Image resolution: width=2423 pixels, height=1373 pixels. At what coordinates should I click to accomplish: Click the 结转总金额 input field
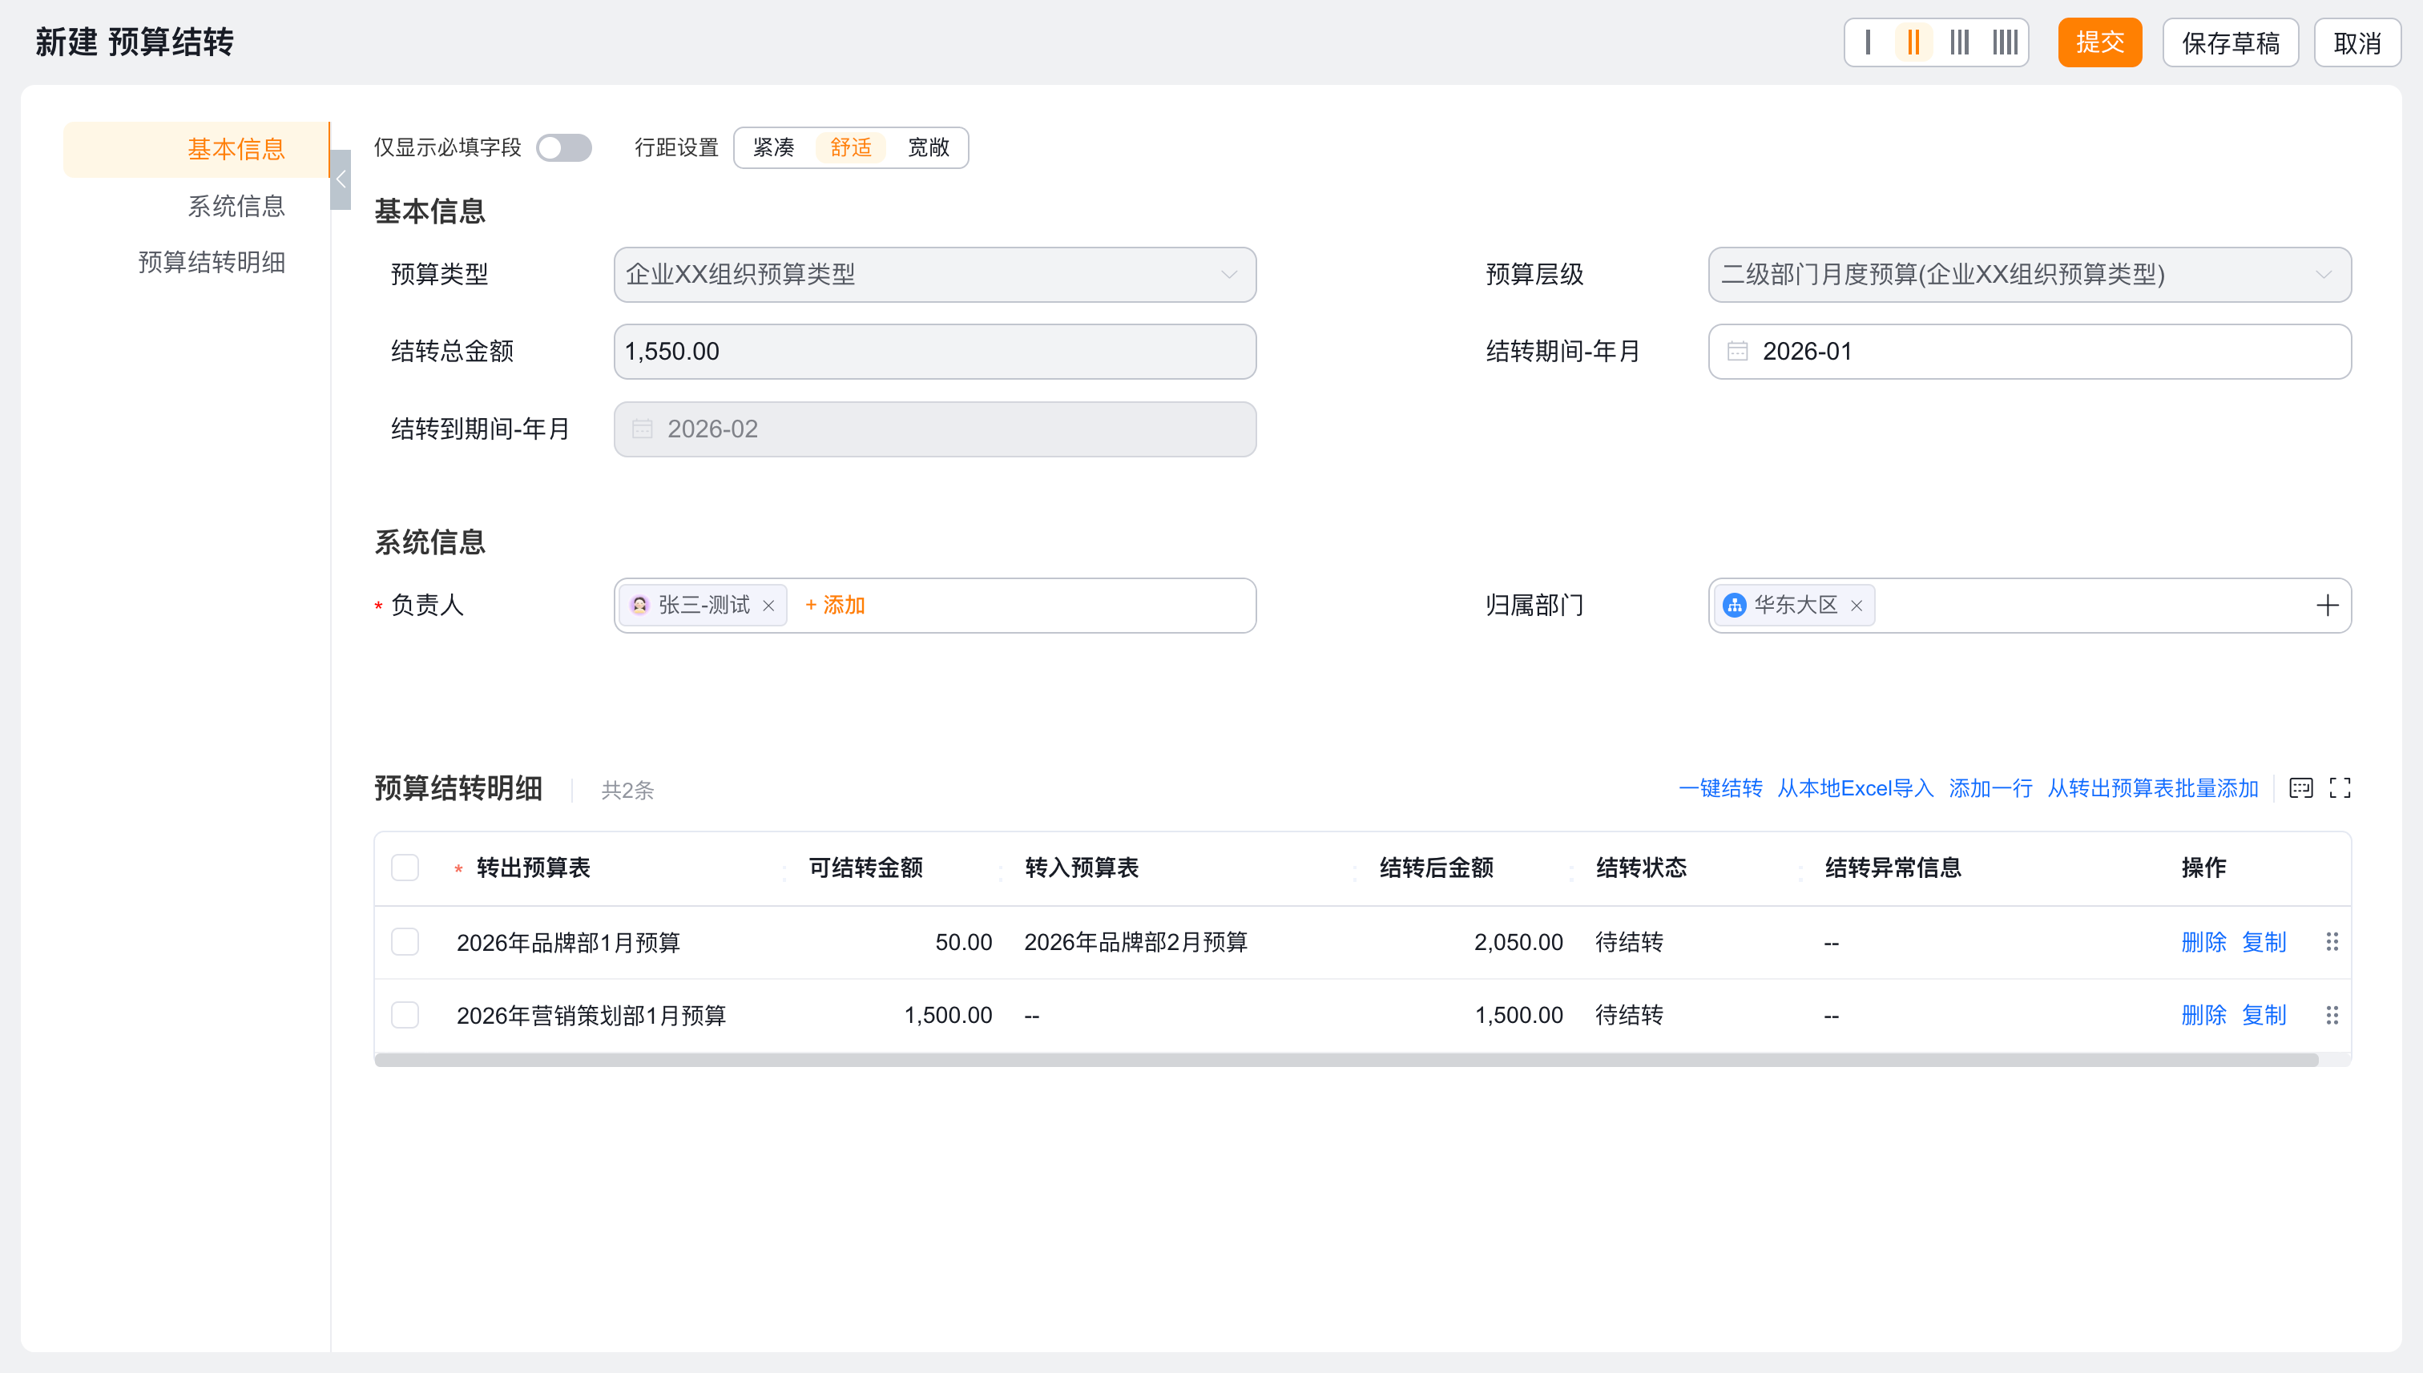935,352
